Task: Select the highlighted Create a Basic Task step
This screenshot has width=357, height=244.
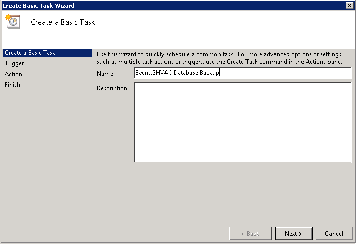Action: click(47, 53)
